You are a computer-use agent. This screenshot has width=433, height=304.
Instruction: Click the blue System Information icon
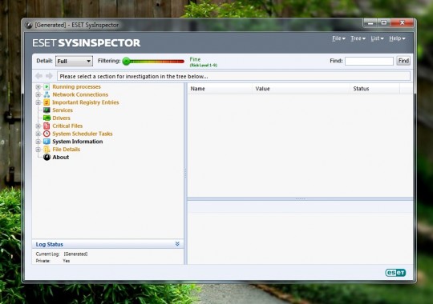pos(47,142)
